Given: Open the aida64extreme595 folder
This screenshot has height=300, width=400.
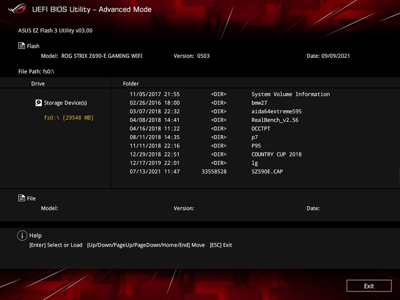Looking at the screenshot, I should tap(276, 112).
